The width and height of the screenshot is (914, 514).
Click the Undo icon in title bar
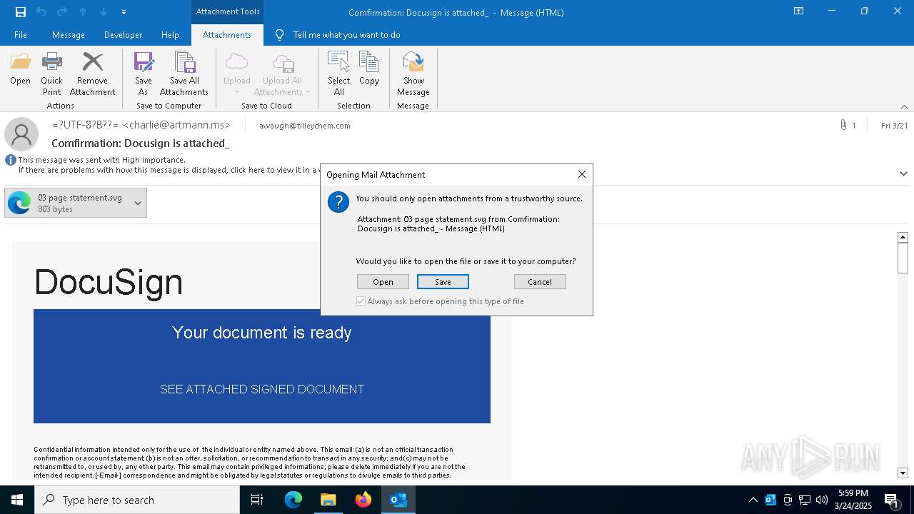41,12
